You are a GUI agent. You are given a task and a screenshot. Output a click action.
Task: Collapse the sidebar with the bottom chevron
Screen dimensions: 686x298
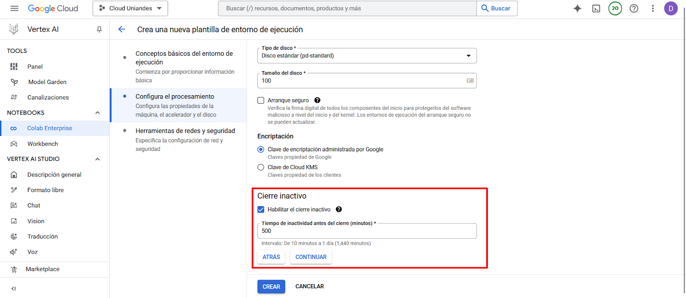click(13, 289)
